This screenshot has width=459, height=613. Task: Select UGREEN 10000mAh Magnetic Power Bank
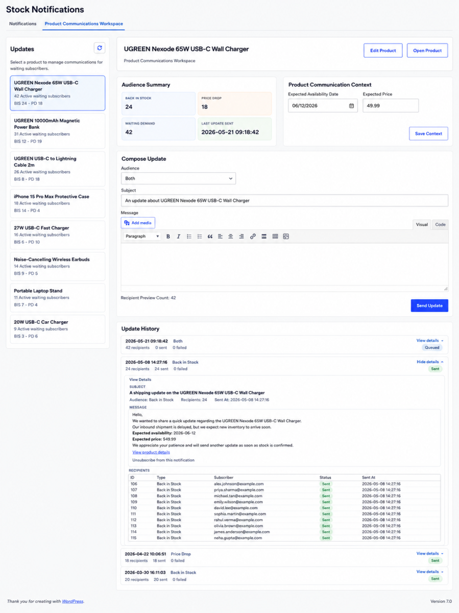coord(57,131)
